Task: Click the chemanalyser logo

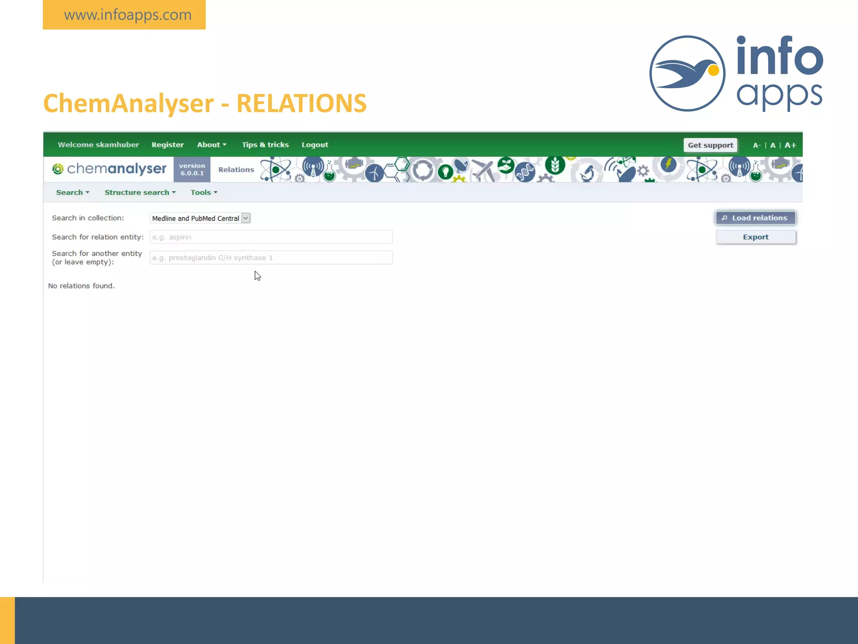Action: (x=109, y=169)
